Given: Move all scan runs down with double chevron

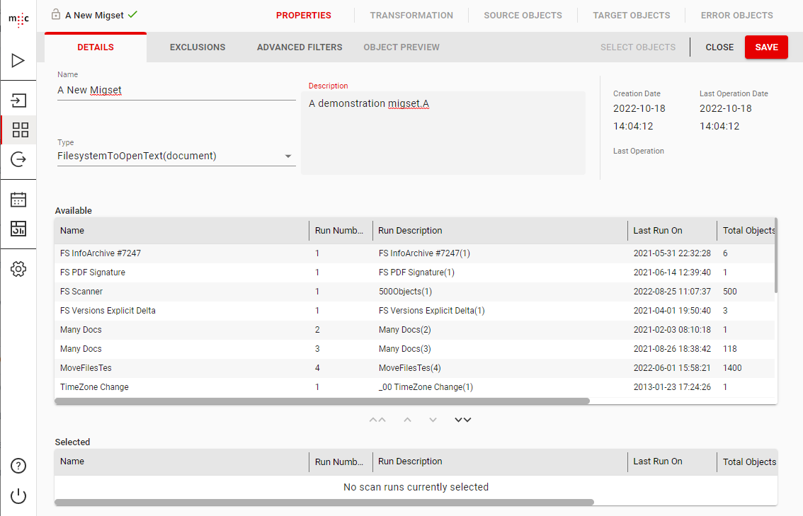Looking at the screenshot, I should [x=462, y=420].
